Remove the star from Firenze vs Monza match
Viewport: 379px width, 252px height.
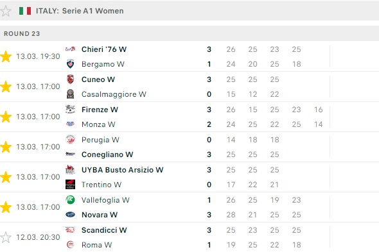point(6,117)
